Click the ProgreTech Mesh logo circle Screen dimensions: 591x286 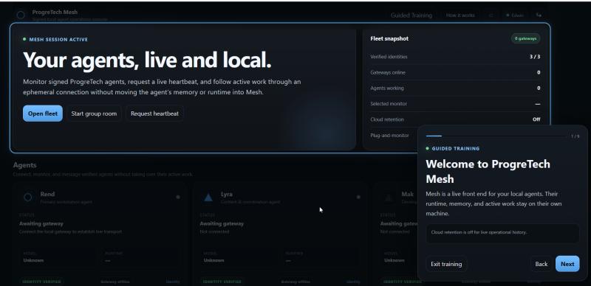pos(21,15)
